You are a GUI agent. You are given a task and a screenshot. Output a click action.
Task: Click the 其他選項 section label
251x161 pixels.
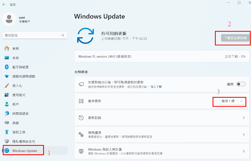click(x=81, y=72)
